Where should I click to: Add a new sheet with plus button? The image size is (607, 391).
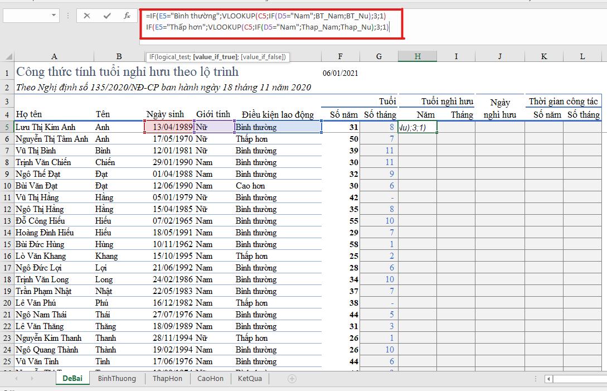point(292,379)
